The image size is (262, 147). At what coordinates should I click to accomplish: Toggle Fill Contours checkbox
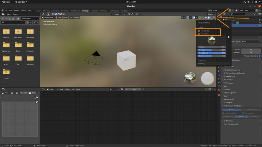pyautogui.click(x=243, y=113)
